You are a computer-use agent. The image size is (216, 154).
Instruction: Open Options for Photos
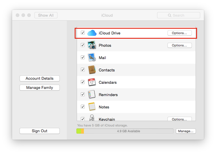tap(180, 45)
